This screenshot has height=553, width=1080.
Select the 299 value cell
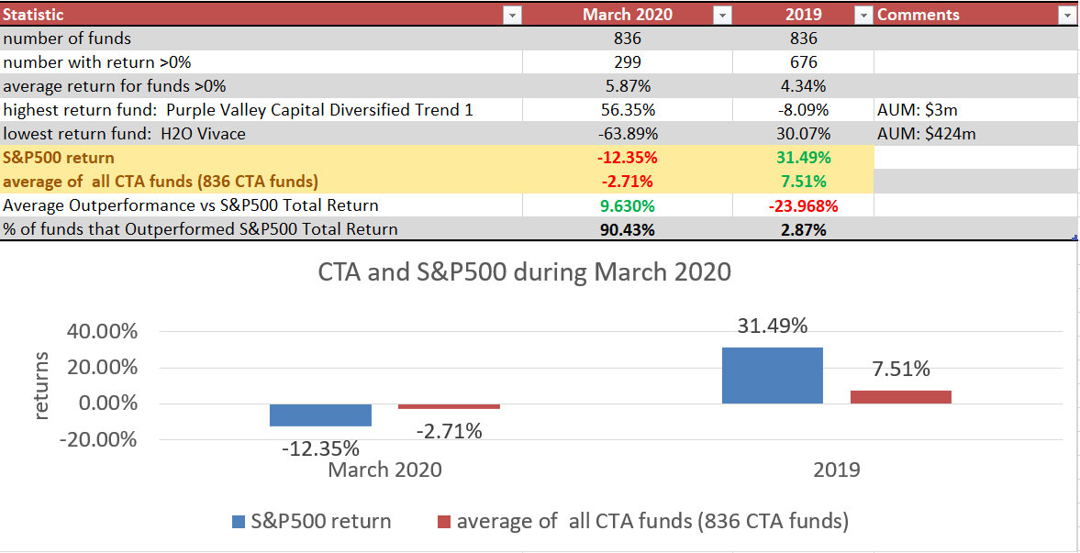628,62
